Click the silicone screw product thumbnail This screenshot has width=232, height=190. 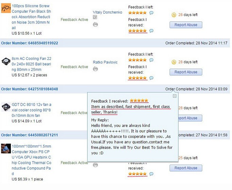pyautogui.click(x=6, y=10)
